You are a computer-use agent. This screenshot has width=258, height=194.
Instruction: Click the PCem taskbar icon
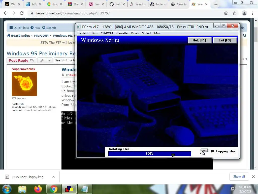click(69, 189)
